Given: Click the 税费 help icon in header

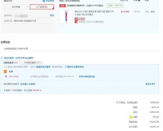Looking at the screenshot, I should (139, 1).
